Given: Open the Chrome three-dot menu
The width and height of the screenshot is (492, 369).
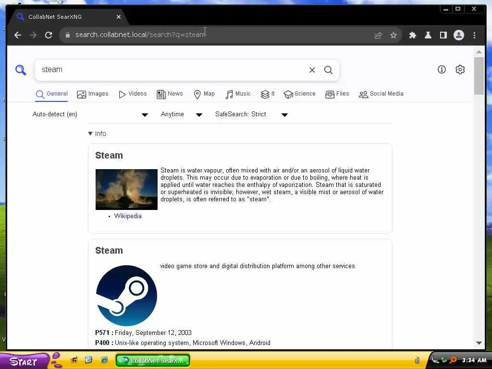Looking at the screenshot, I should point(474,35).
